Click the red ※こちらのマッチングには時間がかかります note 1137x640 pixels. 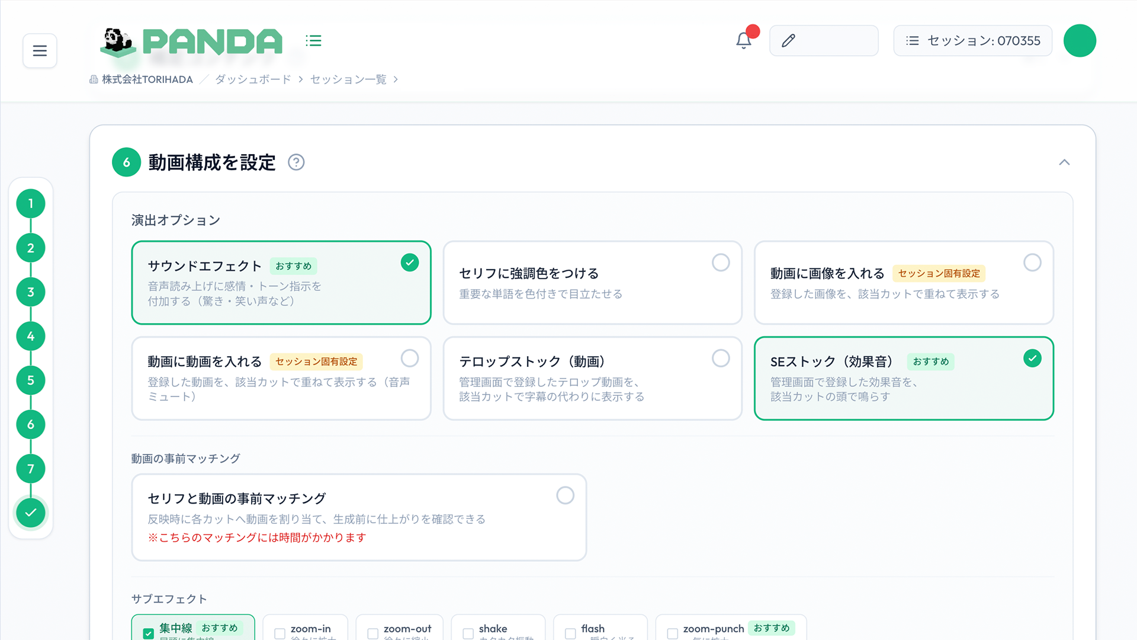click(257, 537)
